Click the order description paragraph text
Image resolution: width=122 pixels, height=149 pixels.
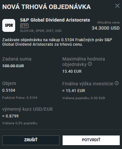[x=57, y=42]
